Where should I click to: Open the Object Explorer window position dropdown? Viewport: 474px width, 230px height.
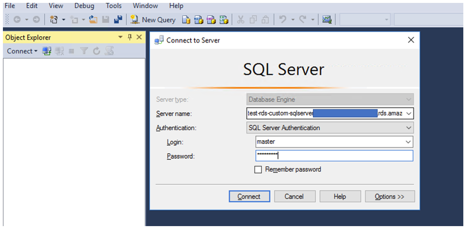120,37
